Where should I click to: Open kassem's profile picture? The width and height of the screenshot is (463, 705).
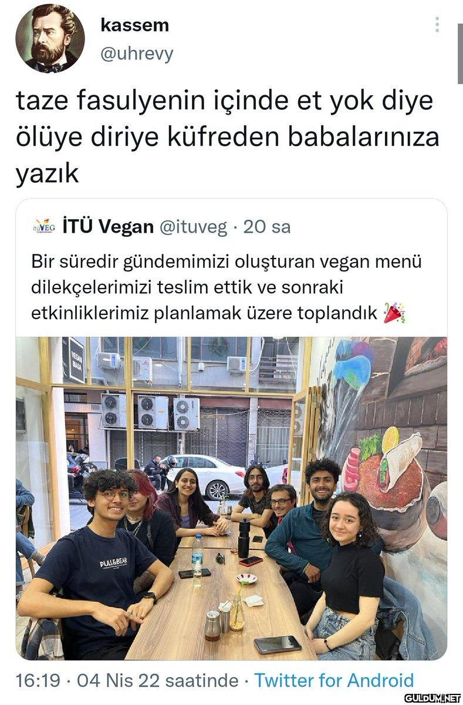point(50,38)
